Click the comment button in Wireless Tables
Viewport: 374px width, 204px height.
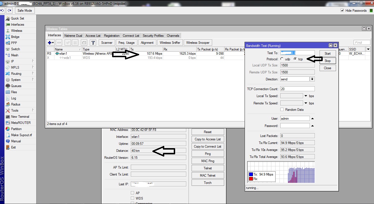click(84, 43)
